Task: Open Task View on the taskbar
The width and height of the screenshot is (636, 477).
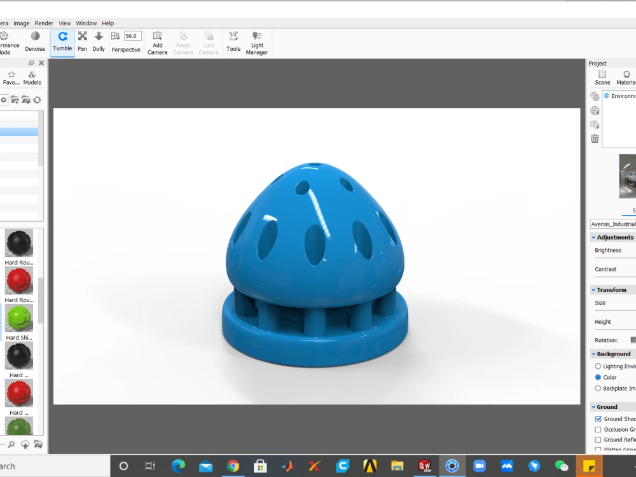Action: point(150,466)
